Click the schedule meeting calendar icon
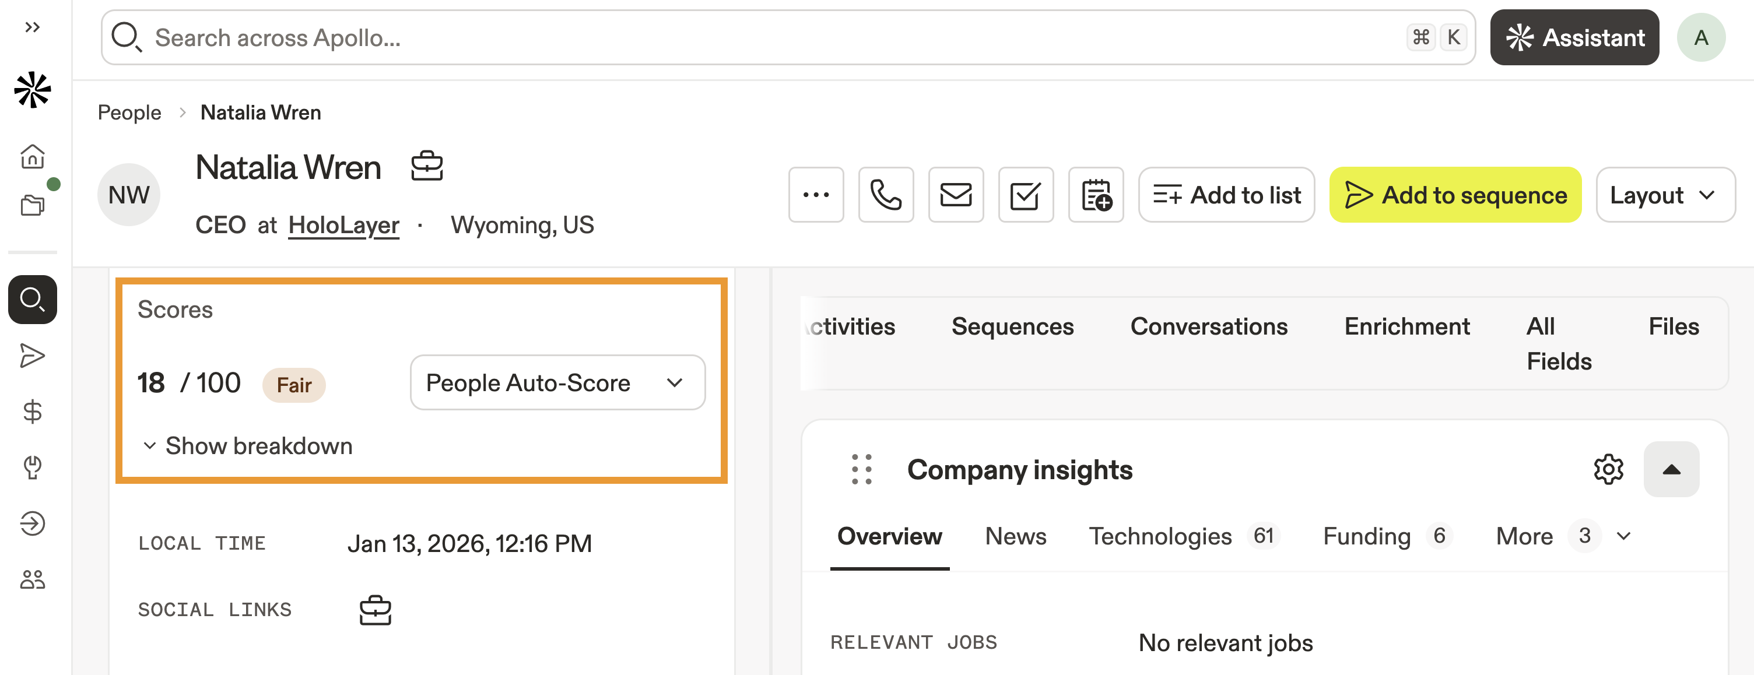This screenshot has height=675, width=1754. pos(1096,195)
